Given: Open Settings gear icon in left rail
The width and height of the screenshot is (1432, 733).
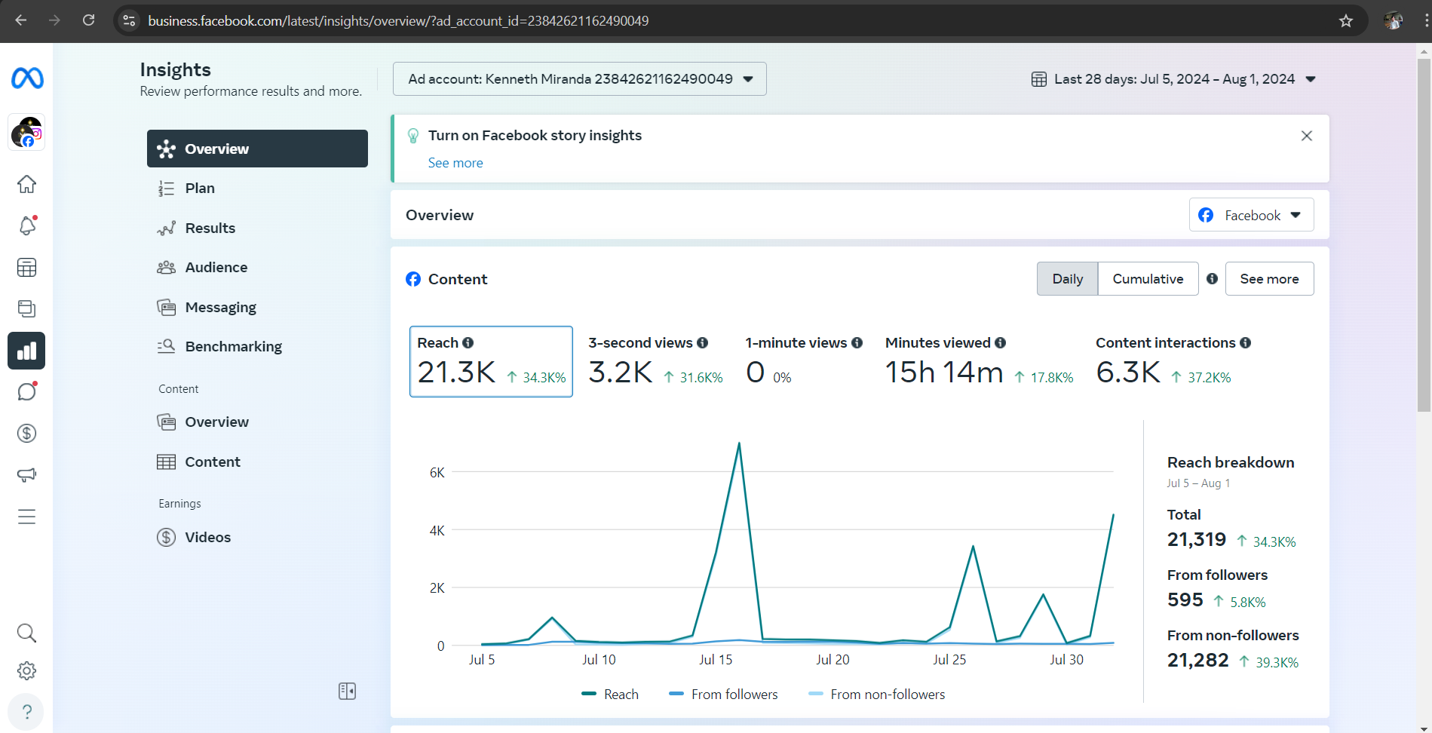Looking at the screenshot, I should pyautogui.click(x=27, y=670).
